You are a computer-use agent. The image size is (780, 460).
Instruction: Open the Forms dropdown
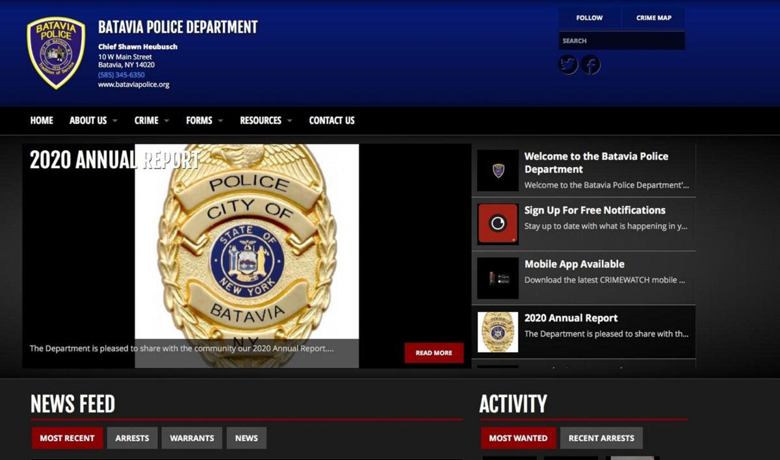pyautogui.click(x=199, y=120)
